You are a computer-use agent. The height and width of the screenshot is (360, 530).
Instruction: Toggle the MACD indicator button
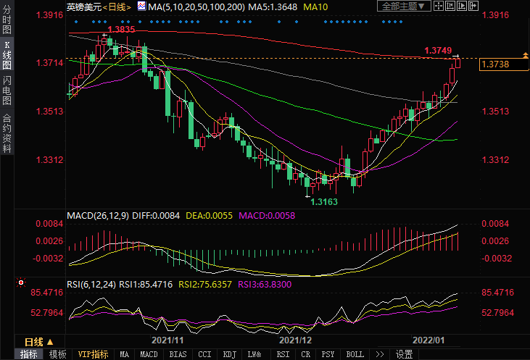point(149,354)
